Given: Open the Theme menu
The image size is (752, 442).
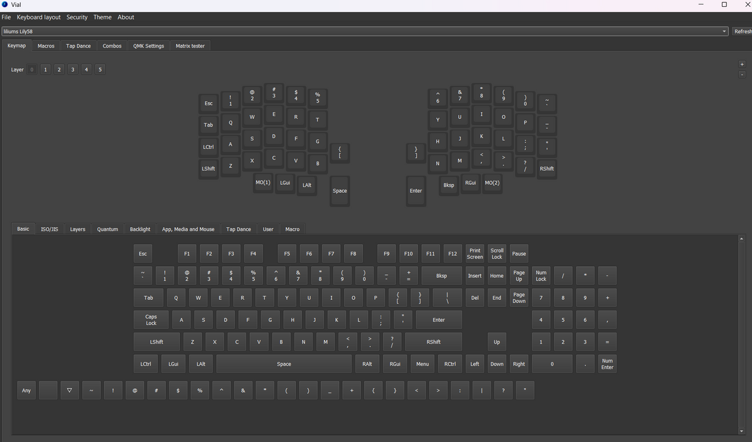Looking at the screenshot, I should [102, 18].
